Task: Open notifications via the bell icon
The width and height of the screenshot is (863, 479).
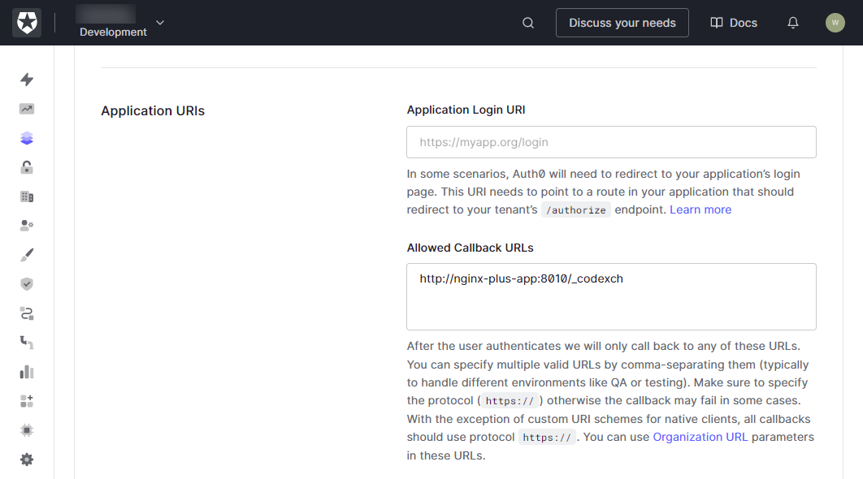Action: coord(792,23)
